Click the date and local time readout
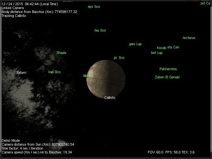Image resolution: width=212 pixels, height=159 pixels. coord(30,4)
